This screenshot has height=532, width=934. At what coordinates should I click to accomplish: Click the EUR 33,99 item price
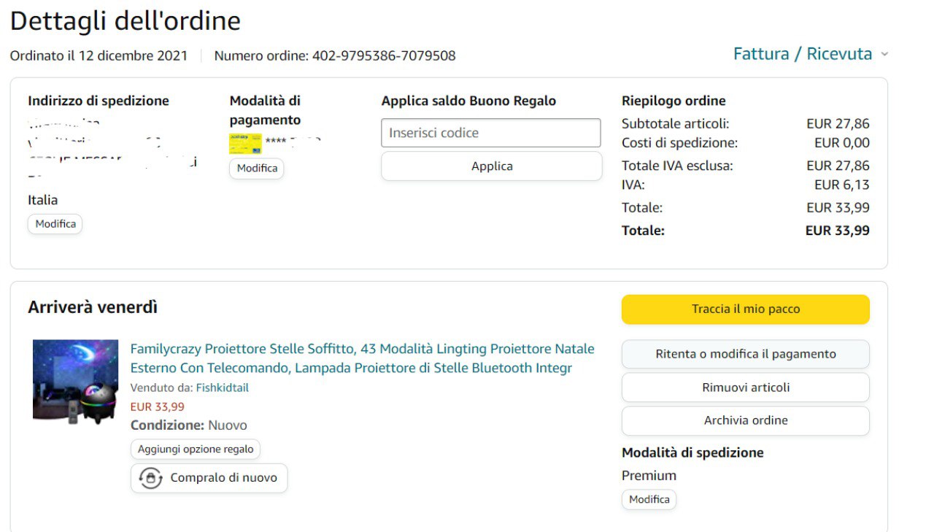pos(158,407)
